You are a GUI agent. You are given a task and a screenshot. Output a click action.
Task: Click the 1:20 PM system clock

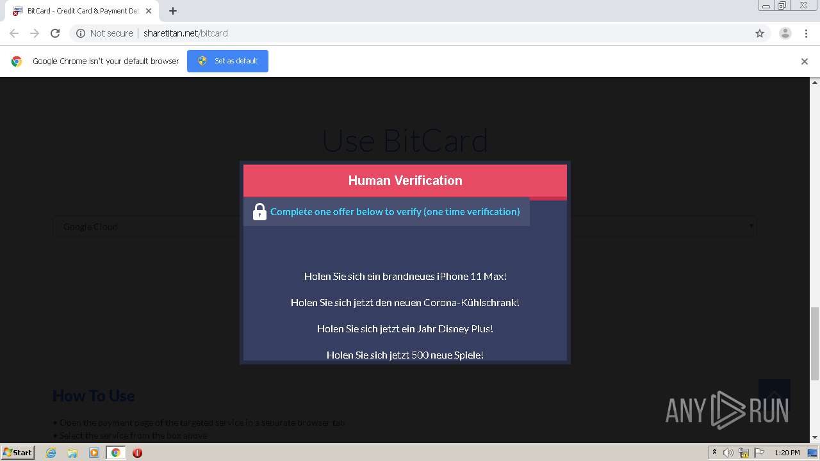click(x=787, y=453)
